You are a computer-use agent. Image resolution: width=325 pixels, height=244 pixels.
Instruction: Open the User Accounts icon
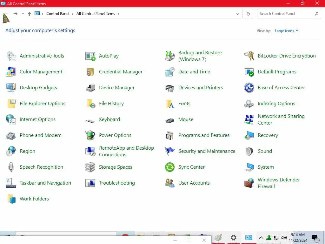point(170,183)
